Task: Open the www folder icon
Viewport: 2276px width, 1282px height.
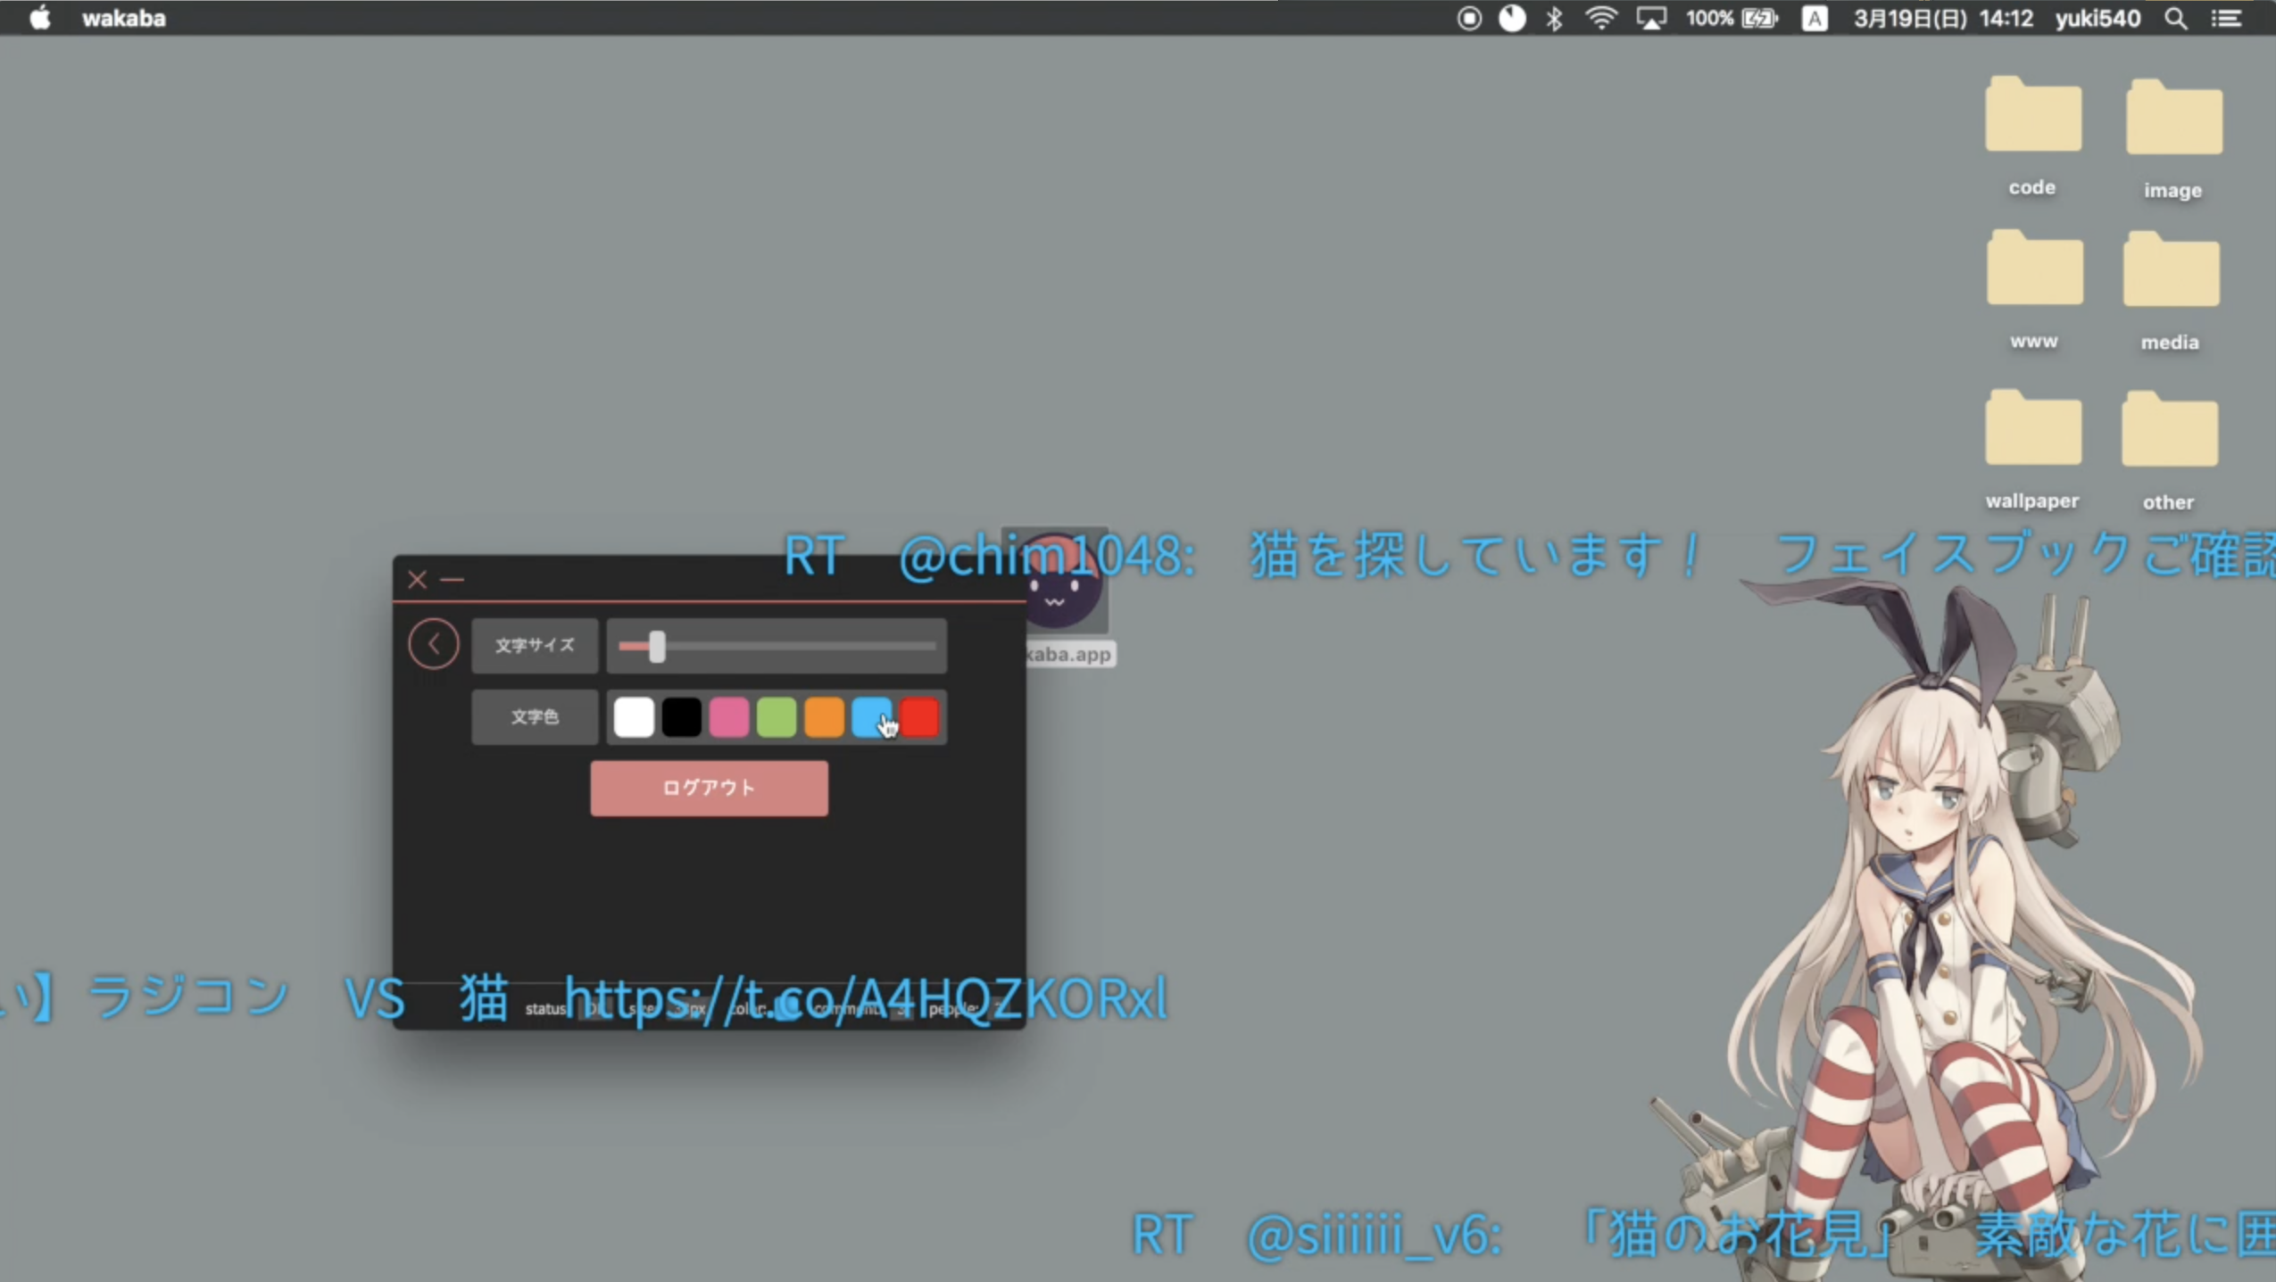Action: tap(2034, 271)
